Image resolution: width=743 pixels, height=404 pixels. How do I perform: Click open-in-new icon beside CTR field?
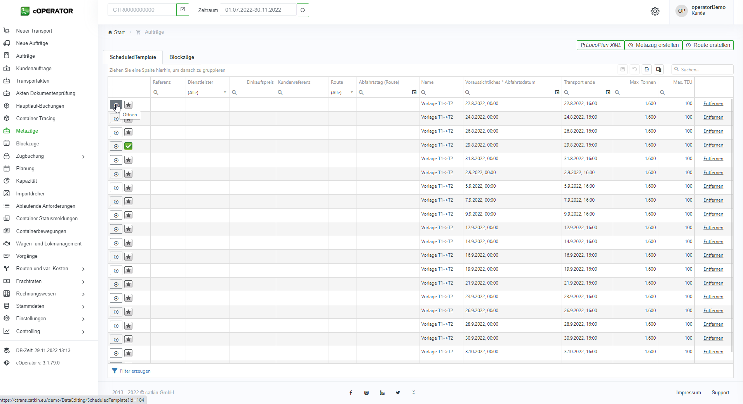click(x=183, y=10)
